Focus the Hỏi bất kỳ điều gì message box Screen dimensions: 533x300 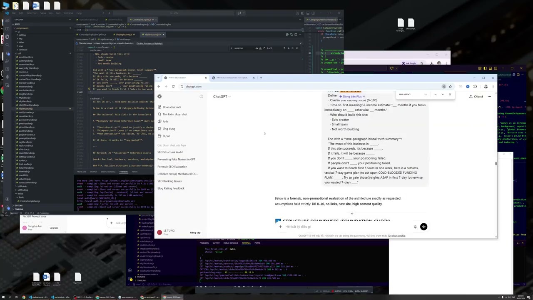pyautogui.click(x=348, y=227)
